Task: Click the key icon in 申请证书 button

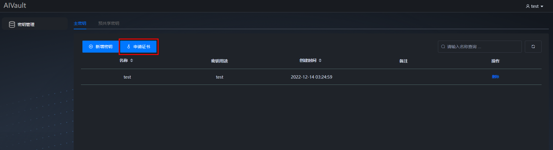Action: coord(129,47)
